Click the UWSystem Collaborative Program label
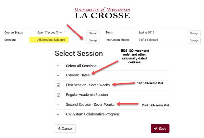This screenshot has width=204, height=138. tap(92, 114)
